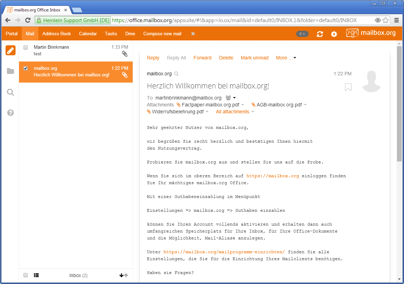Select the checkbox next to Martin Brinkmann's test email
The width and height of the screenshot is (404, 284).
click(x=25, y=47)
